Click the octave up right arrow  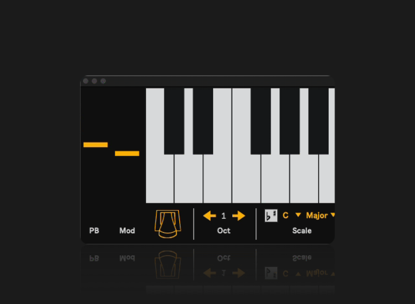tap(238, 216)
